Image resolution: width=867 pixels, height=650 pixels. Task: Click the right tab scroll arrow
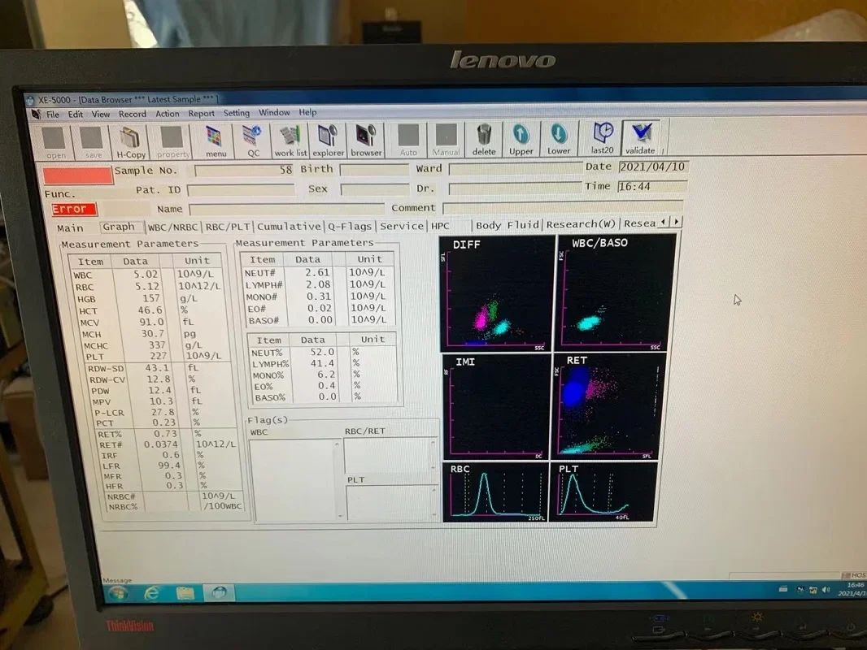pos(676,222)
